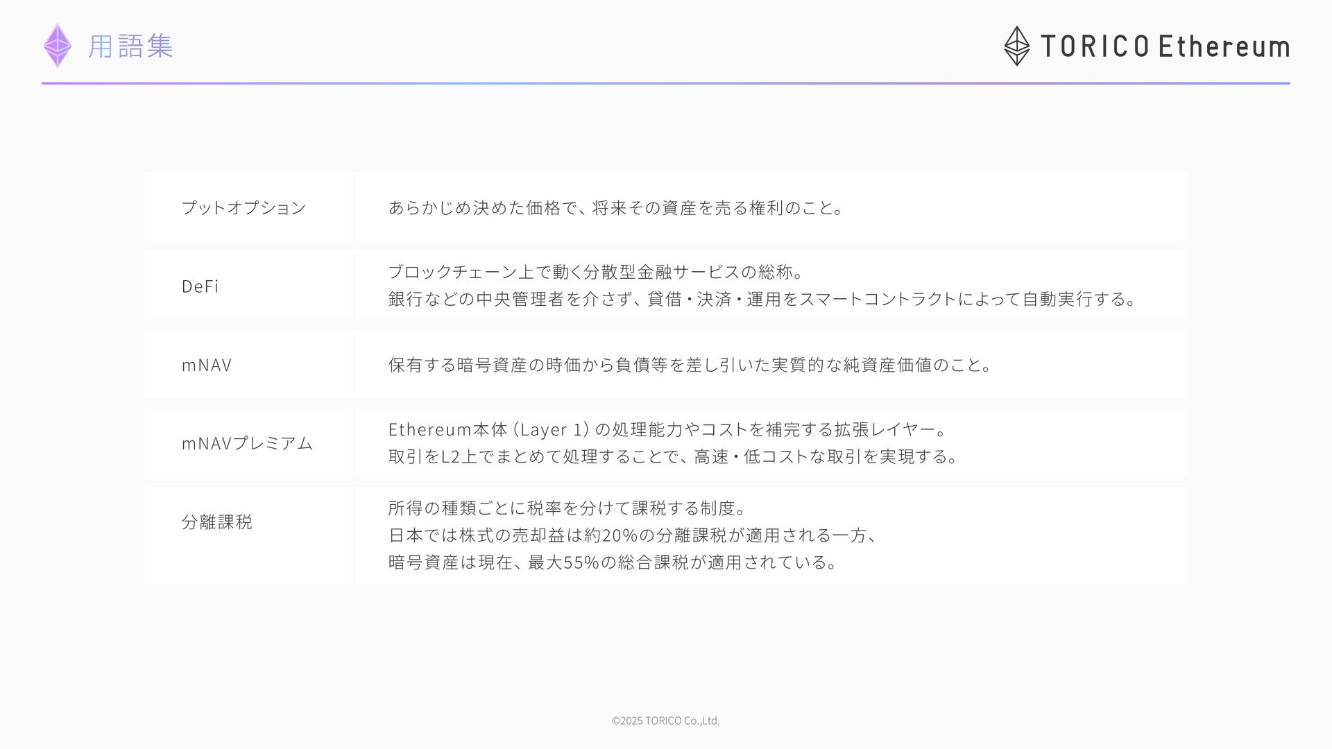Click the プットオプション term cell
Viewport: 1332px width, 749px height.
(x=244, y=207)
